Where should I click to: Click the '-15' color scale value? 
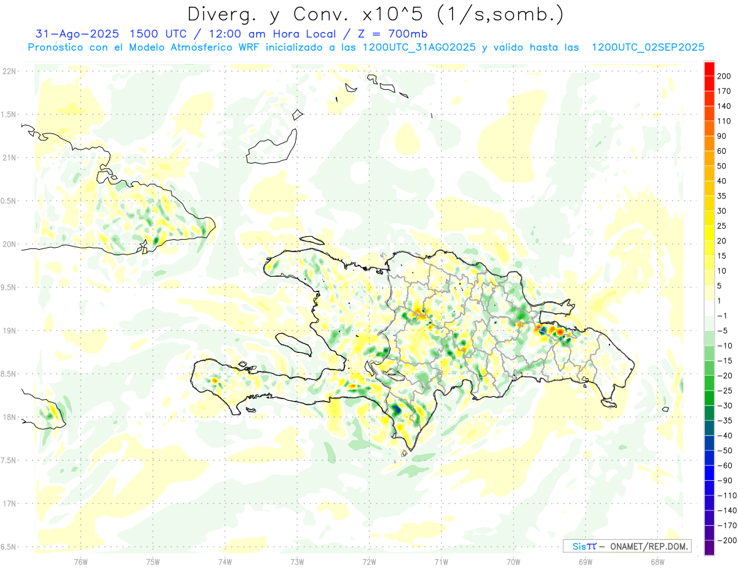[724, 360]
